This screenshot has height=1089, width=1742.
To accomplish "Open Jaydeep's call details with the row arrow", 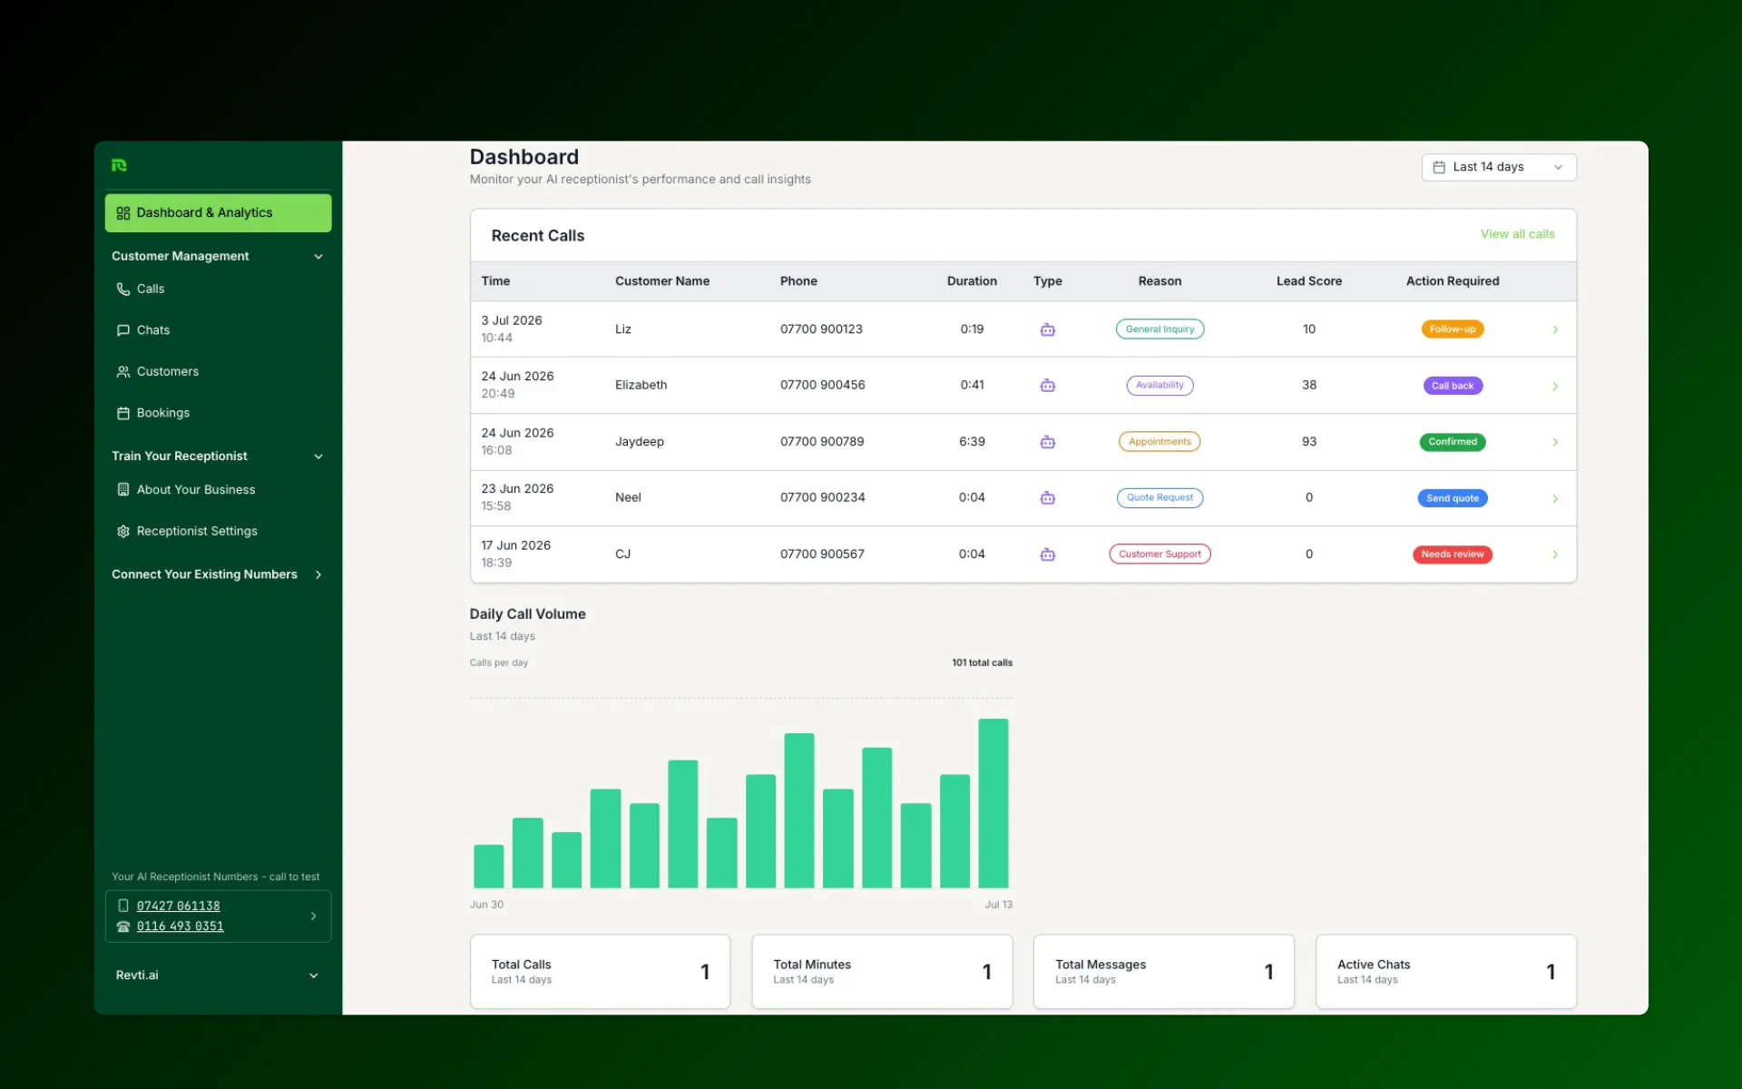I will [1555, 442].
